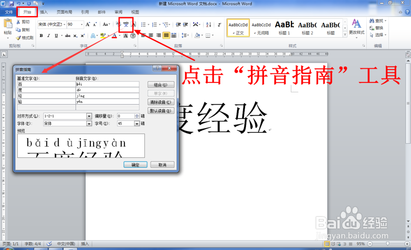The width and height of the screenshot is (411, 250).
Task: Open the font color (red A) swatch
Action: tap(115, 35)
